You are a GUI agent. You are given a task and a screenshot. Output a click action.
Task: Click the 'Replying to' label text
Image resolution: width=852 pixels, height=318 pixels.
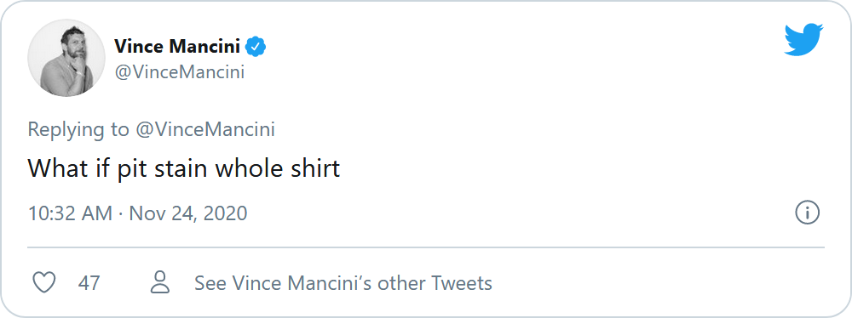78,130
